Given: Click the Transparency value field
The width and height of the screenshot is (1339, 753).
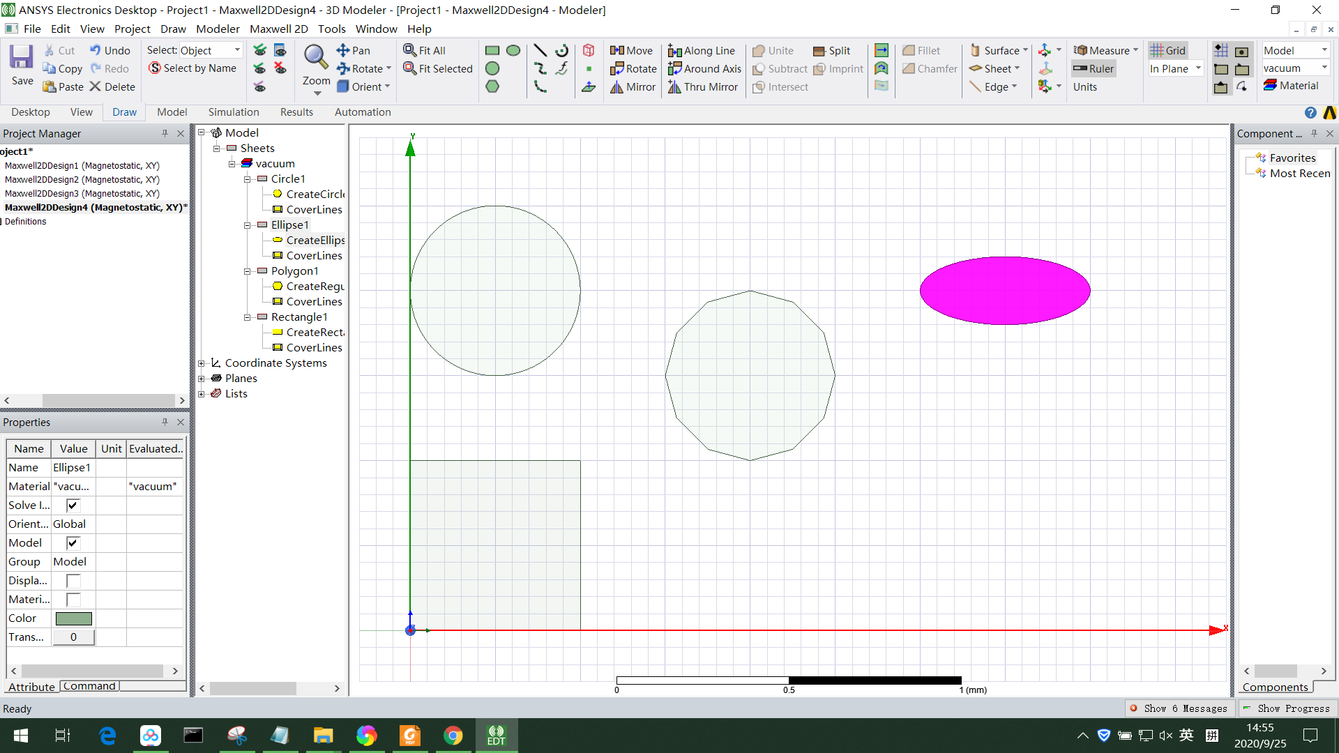Looking at the screenshot, I should click(x=73, y=637).
